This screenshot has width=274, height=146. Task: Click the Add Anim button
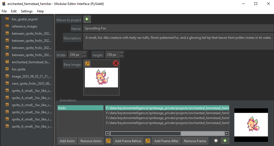[67, 141]
